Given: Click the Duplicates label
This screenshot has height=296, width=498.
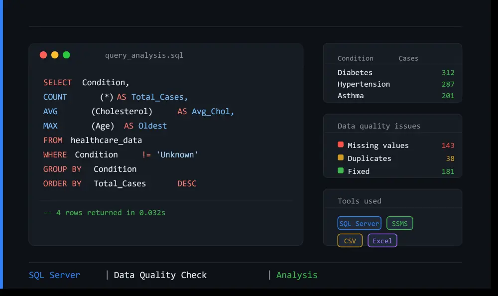Looking at the screenshot, I should click(370, 158).
